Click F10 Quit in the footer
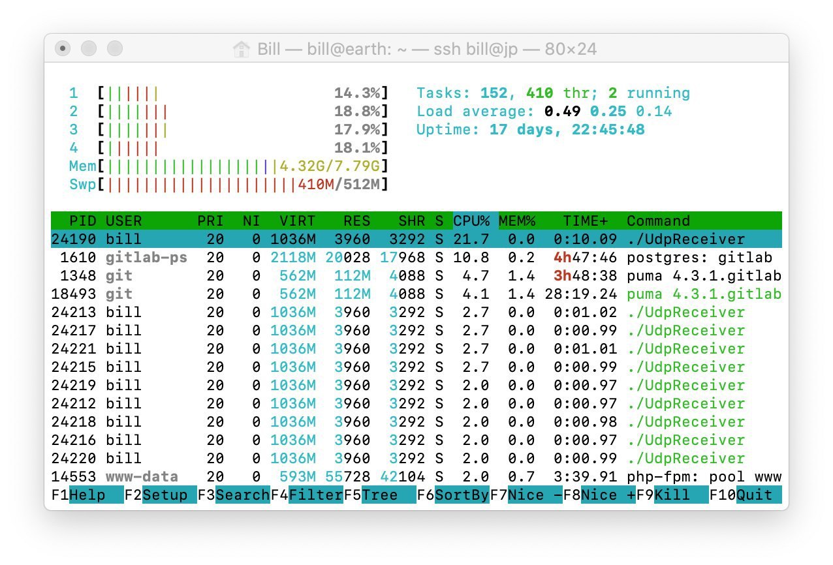Viewport: 833px width, 565px height. [746, 495]
